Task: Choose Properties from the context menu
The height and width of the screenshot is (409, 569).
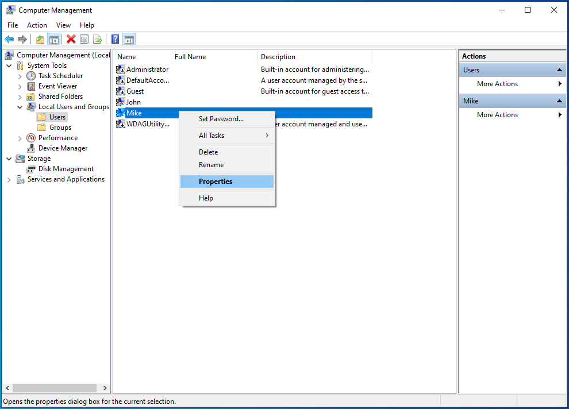Action: [216, 182]
